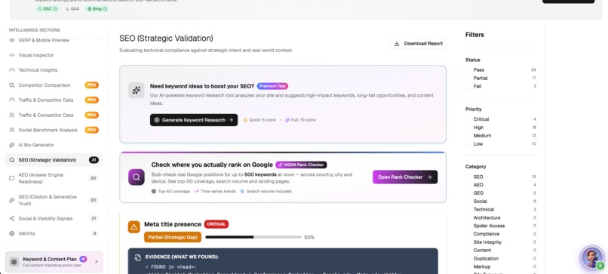Open Visual Inspector section
The width and height of the screenshot is (608, 274).
(x=54, y=55)
